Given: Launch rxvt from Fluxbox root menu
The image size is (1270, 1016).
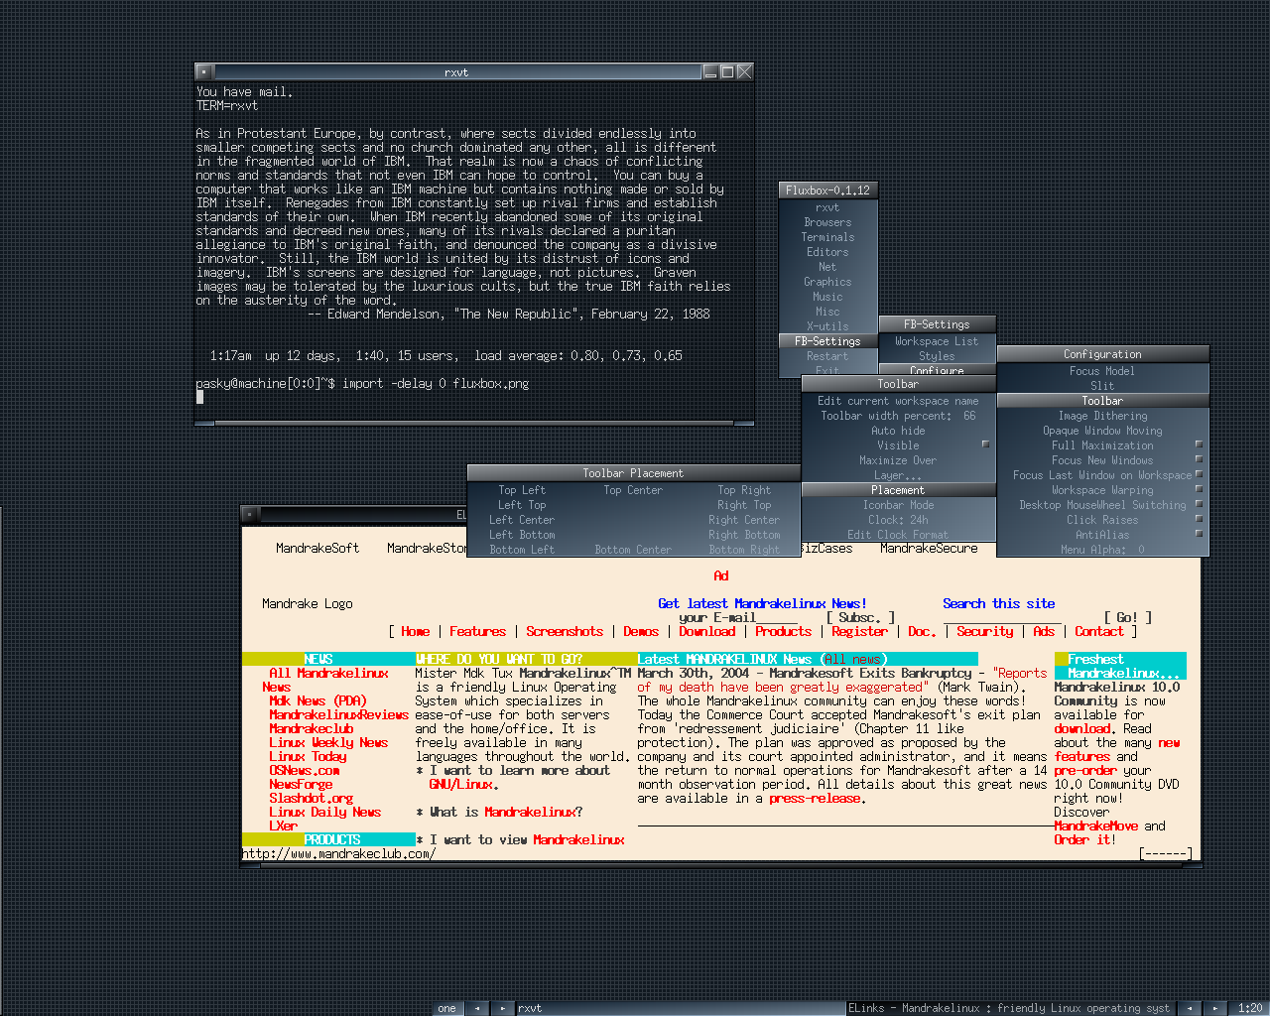Looking at the screenshot, I should pyautogui.click(x=827, y=207).
